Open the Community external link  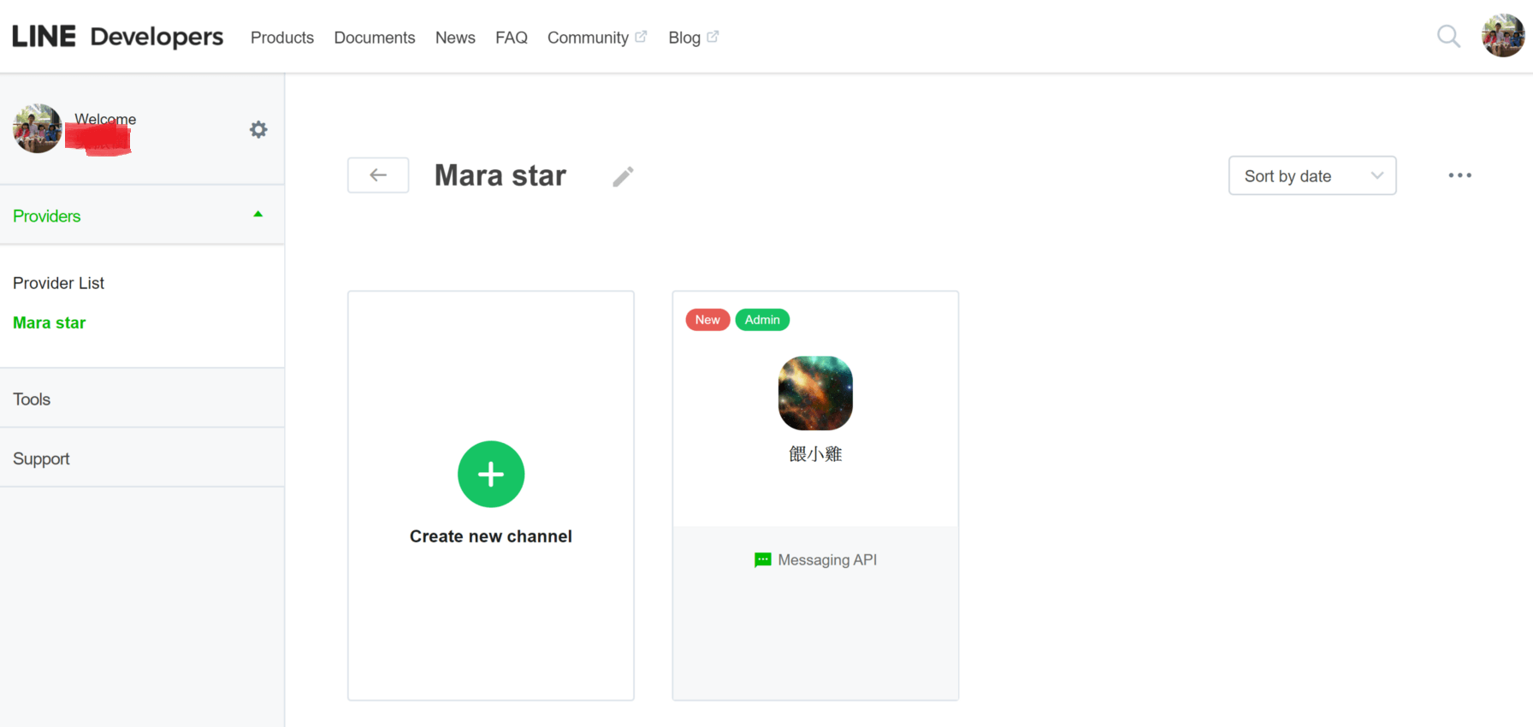pyautogui.click(x=597, y=38)
